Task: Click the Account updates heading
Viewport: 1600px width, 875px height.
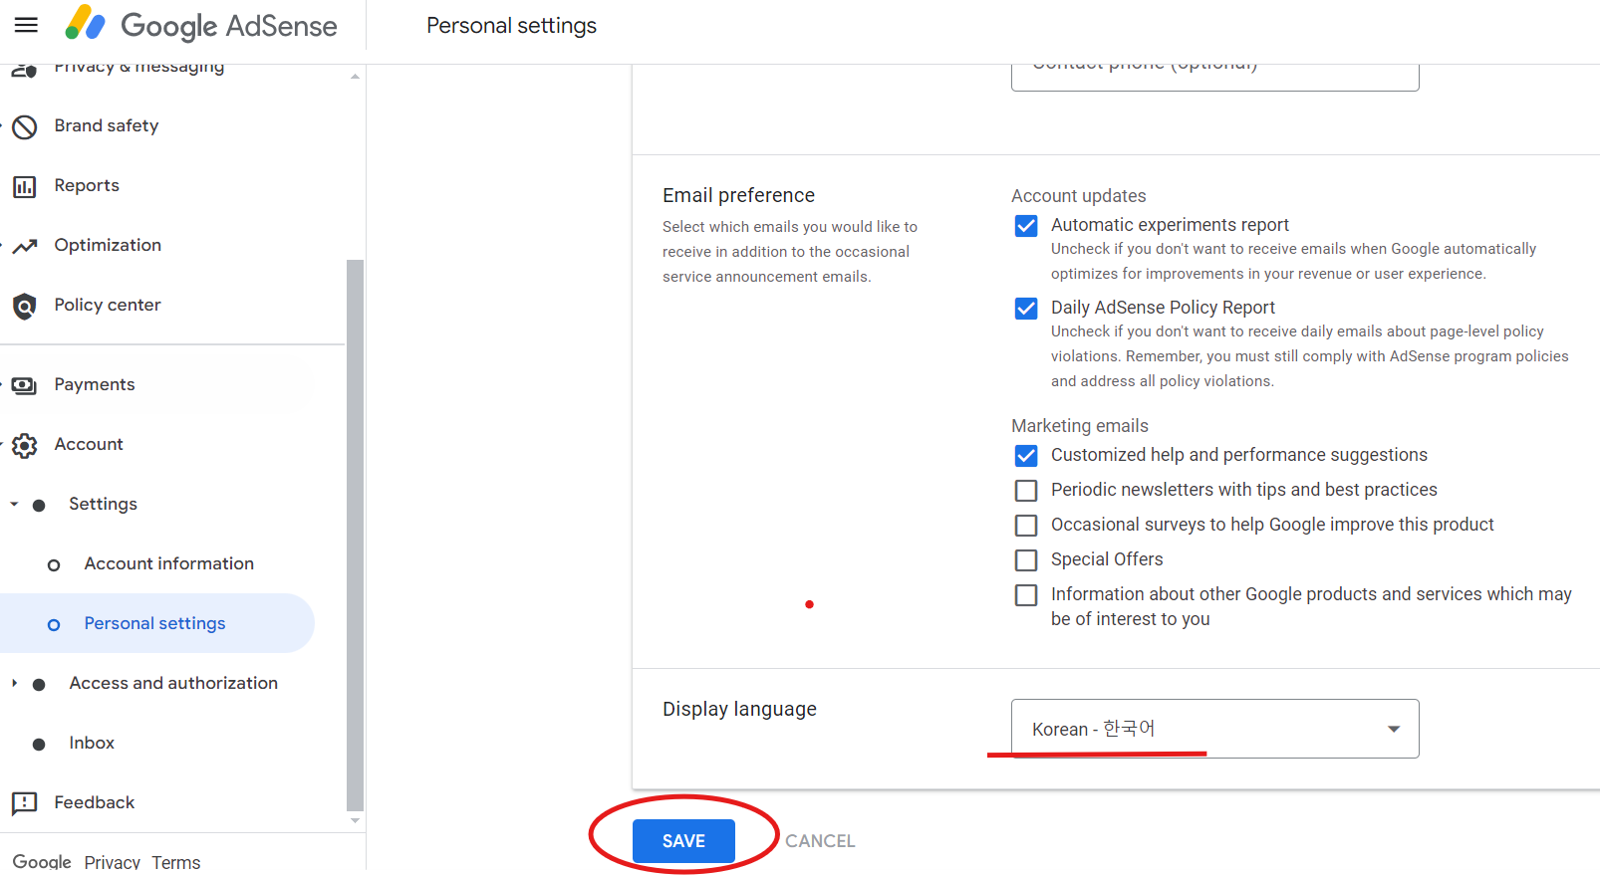Action: click(x=1079, y=196)
